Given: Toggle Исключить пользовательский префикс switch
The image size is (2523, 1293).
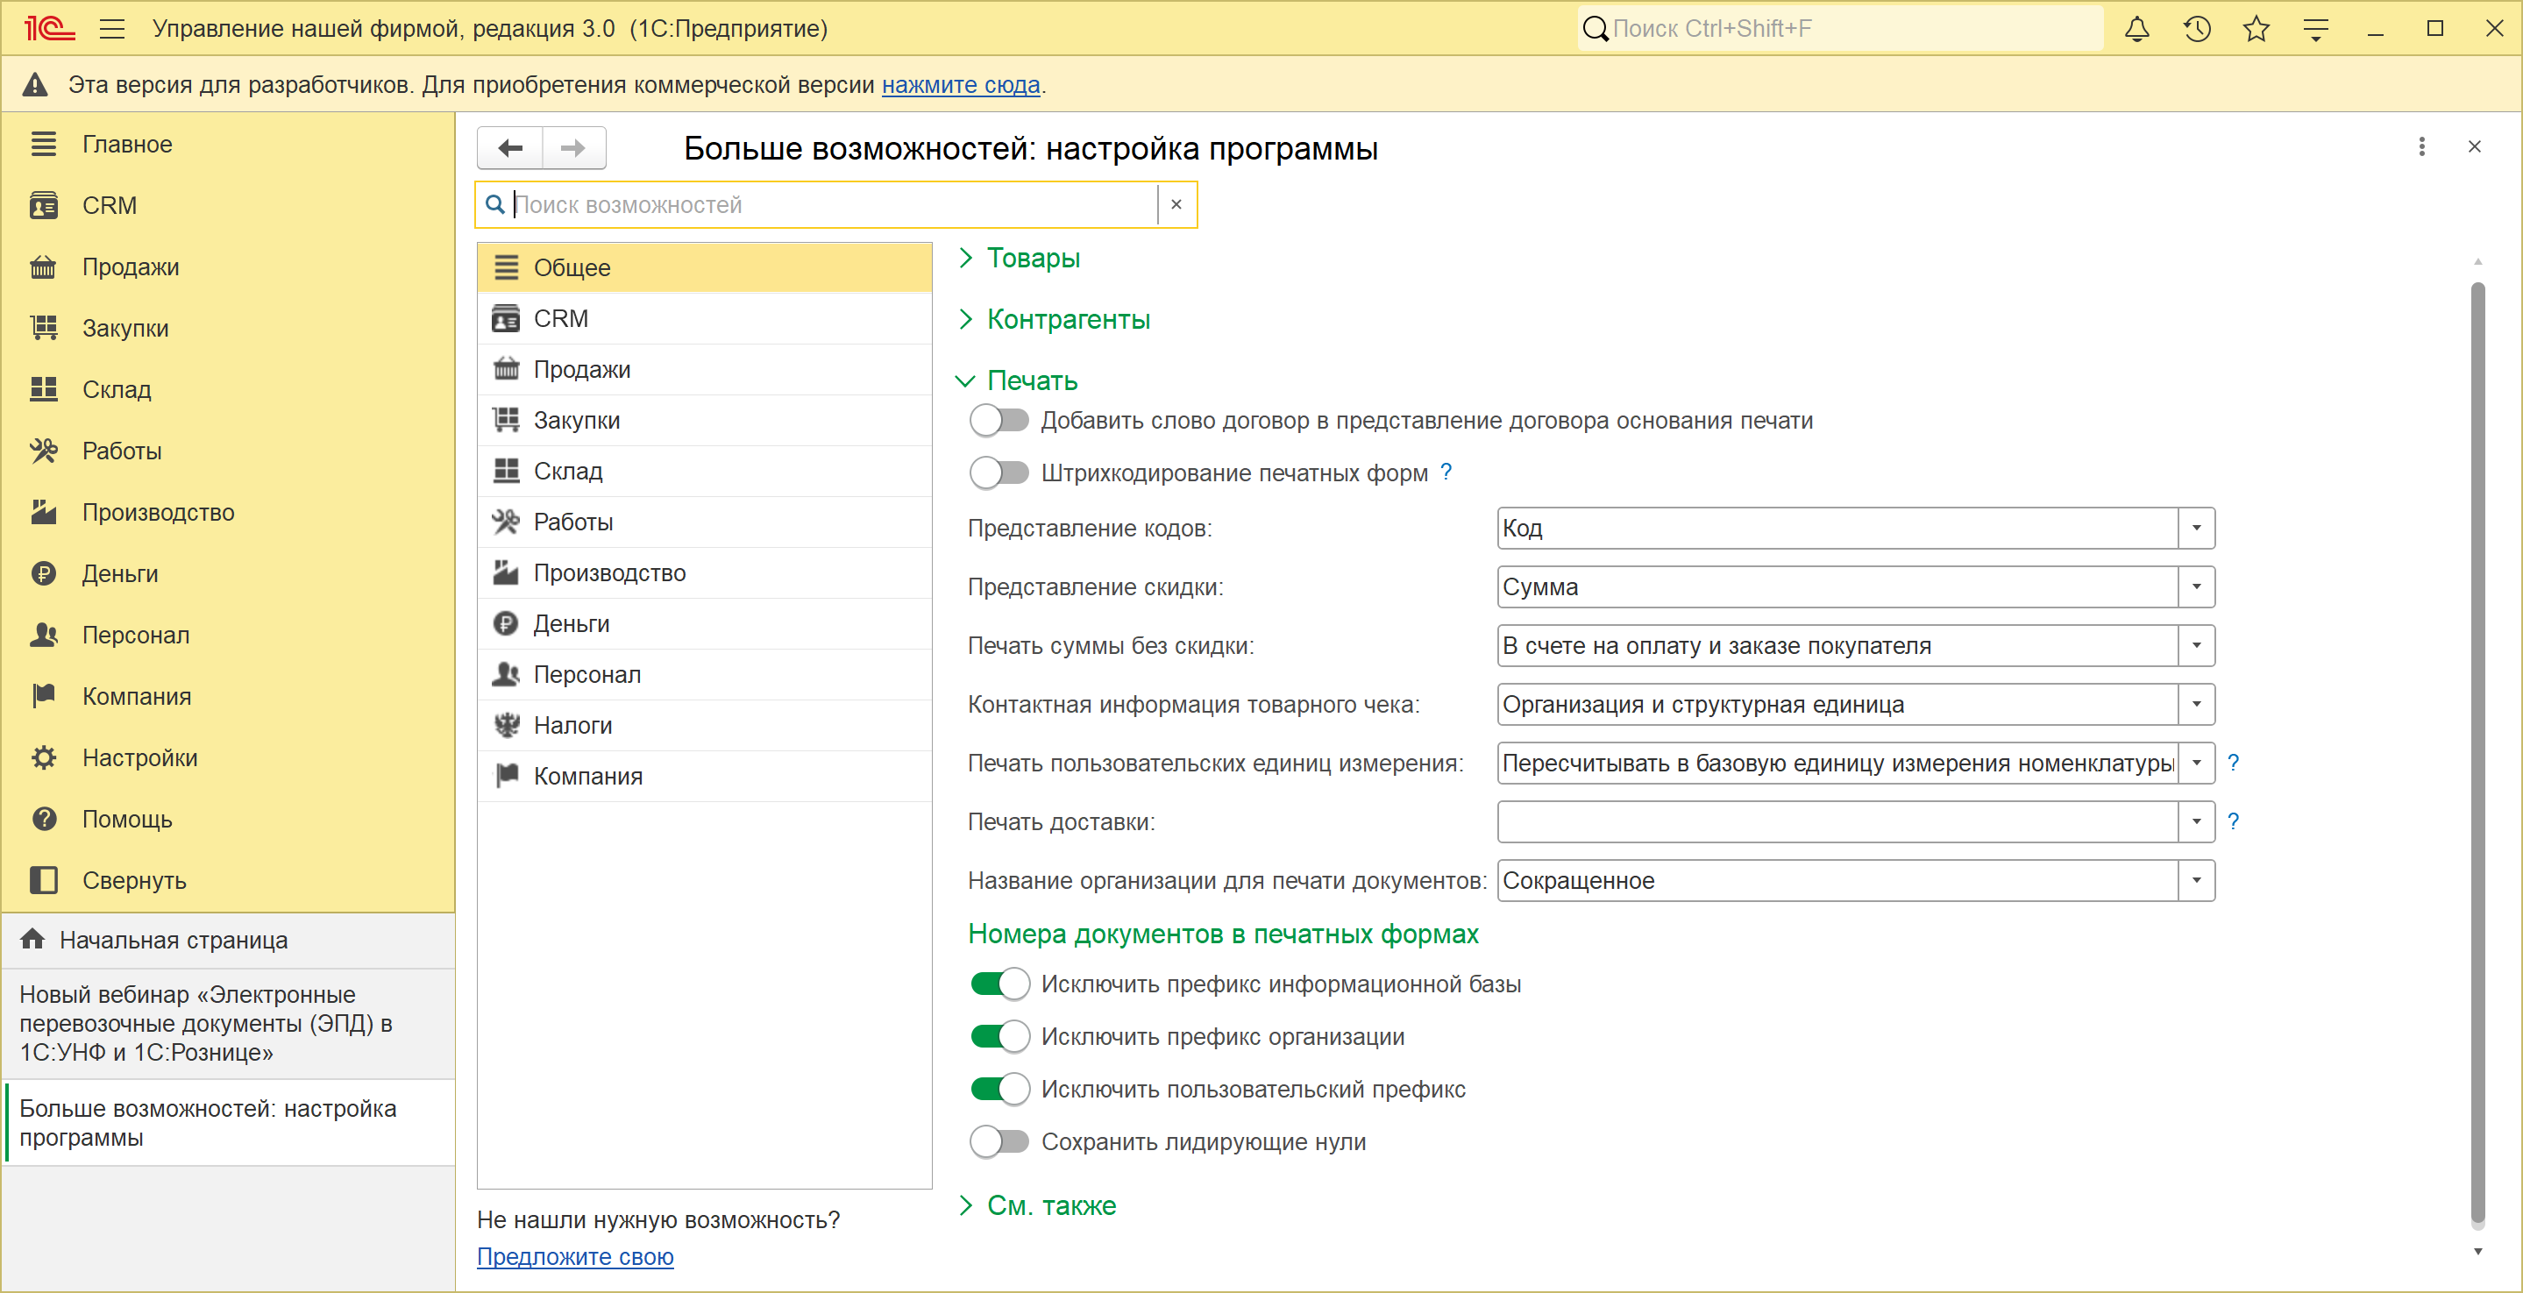Looking at the screenshot, I should tap(999, 1090).
